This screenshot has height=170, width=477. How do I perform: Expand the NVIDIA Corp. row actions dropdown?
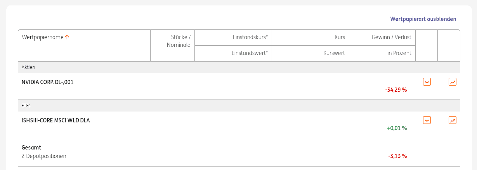point(427,82)
